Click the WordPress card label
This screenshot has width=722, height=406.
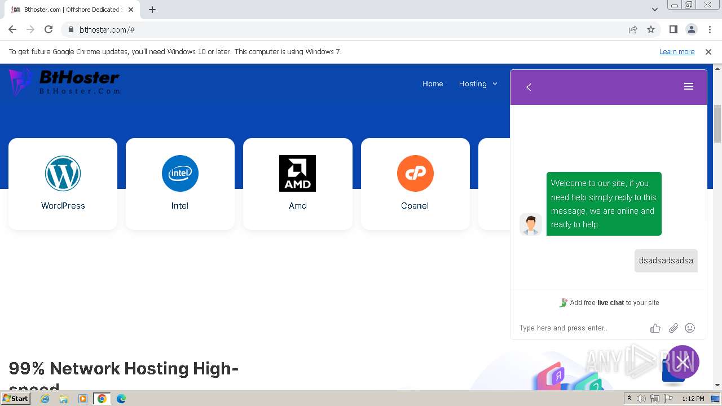63,206
